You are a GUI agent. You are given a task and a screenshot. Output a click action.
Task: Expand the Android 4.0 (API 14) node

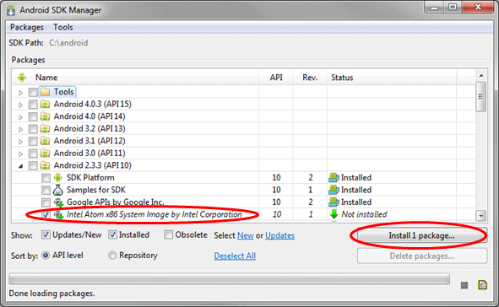click(20, 117)
